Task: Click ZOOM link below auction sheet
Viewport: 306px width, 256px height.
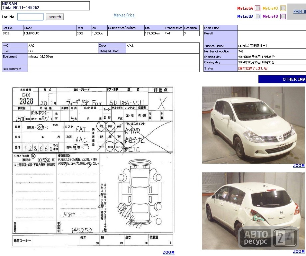Action: tap(168, 252)
